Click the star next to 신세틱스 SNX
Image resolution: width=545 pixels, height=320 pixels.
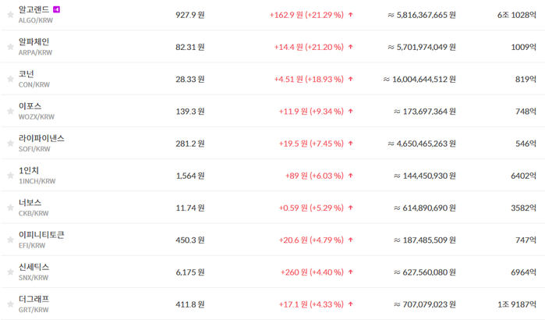point(10,272)
